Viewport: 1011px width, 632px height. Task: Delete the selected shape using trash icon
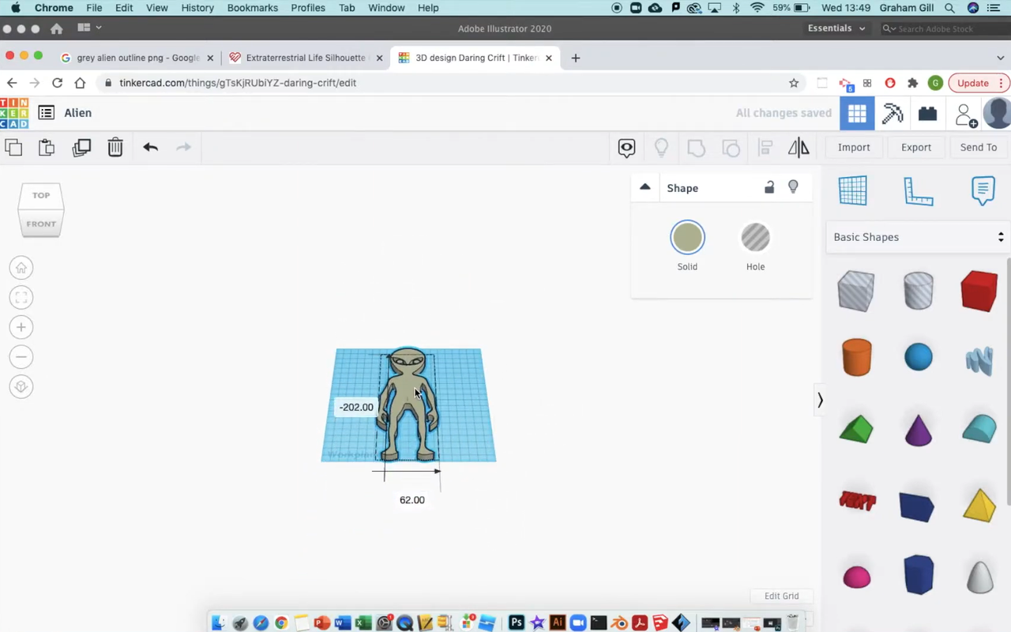[115, 147]
